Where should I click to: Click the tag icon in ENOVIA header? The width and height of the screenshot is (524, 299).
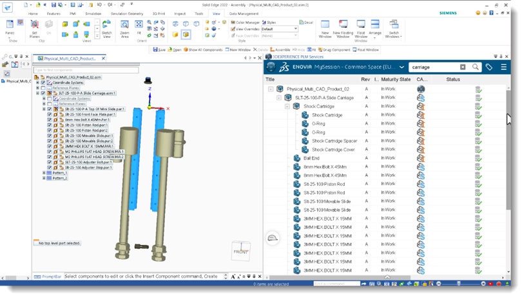tap(489, 67)
